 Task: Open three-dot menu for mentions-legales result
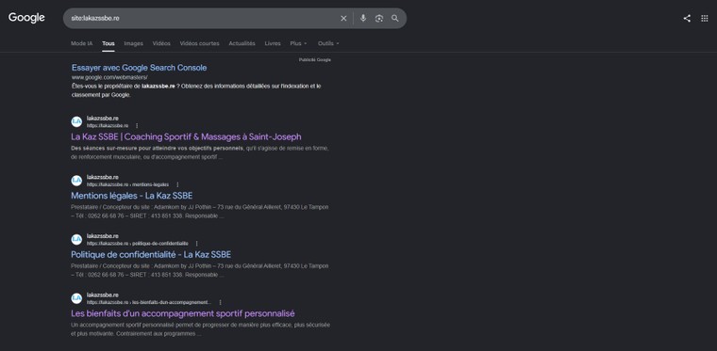[x=177, y=184]
